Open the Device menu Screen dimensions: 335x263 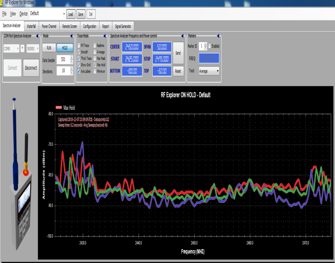click(x=23, y=14)
